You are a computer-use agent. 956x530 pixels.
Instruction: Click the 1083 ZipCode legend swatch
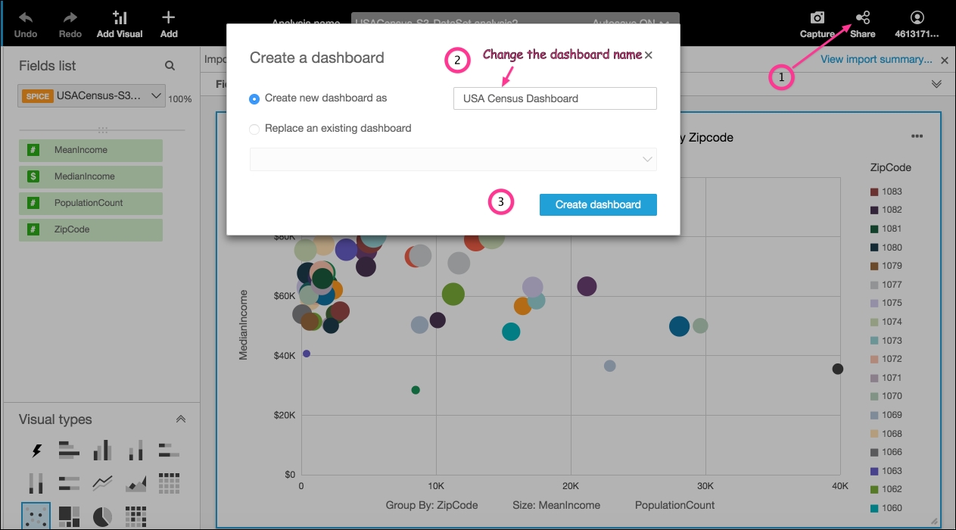pyautogui.click(x=874, y=192)
